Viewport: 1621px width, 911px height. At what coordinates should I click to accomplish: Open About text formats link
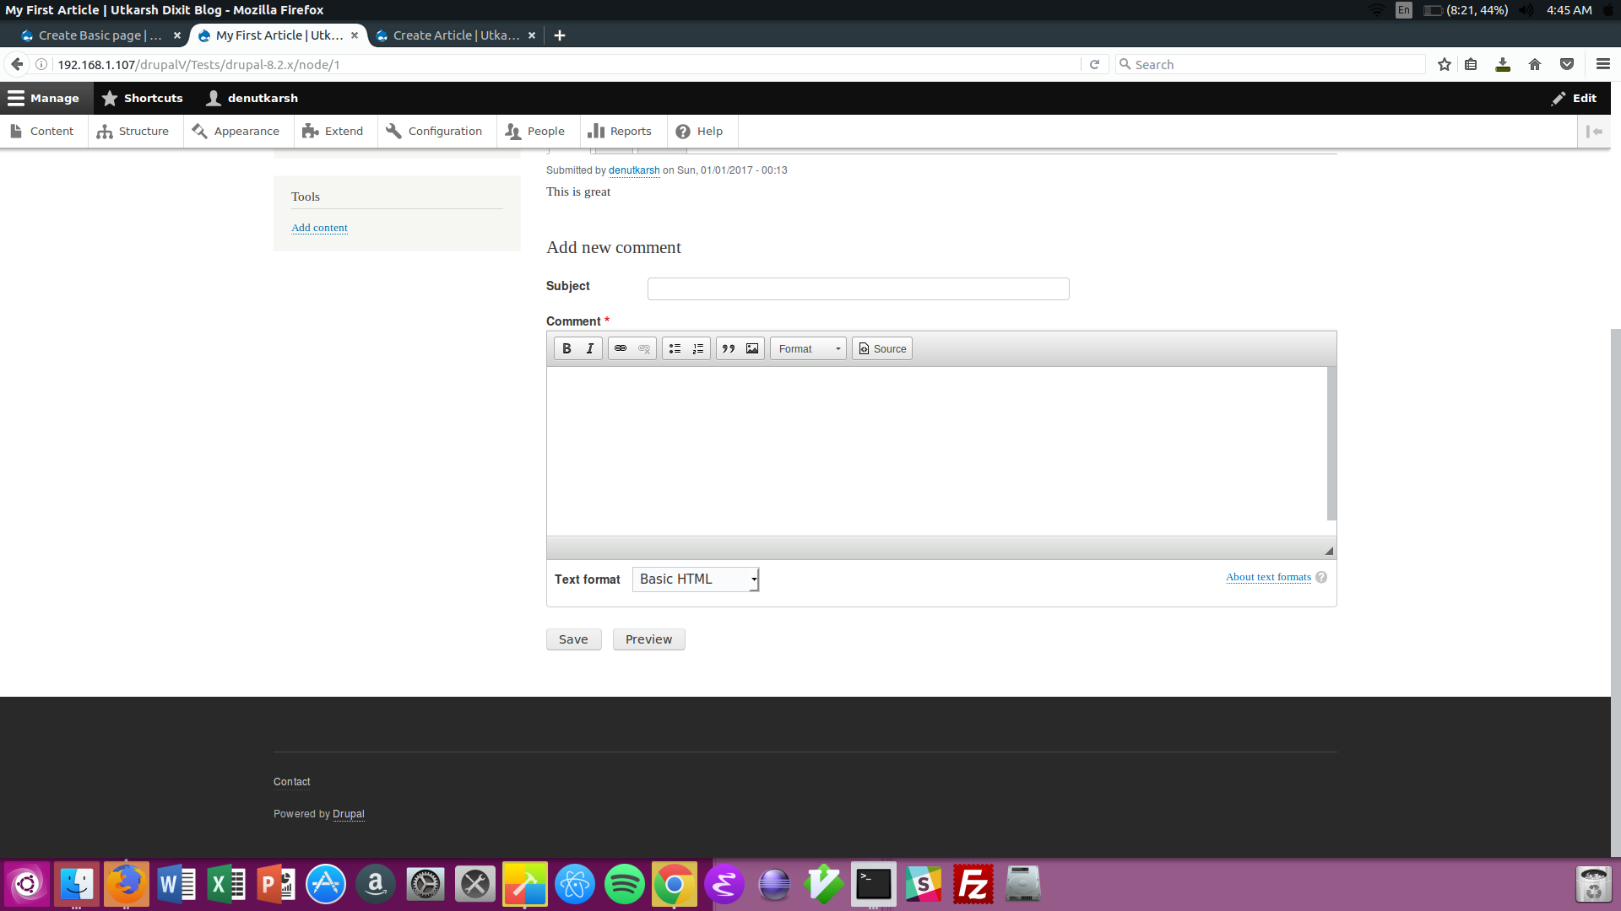tap(1268, 577)
